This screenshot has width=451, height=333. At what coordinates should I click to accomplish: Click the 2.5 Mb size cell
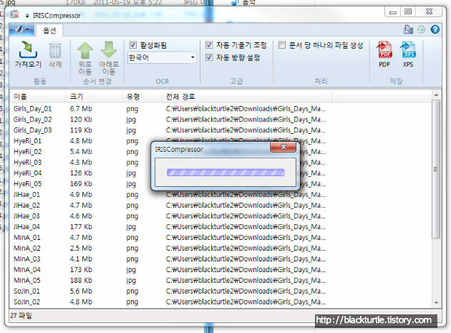(x=81, y=248)
